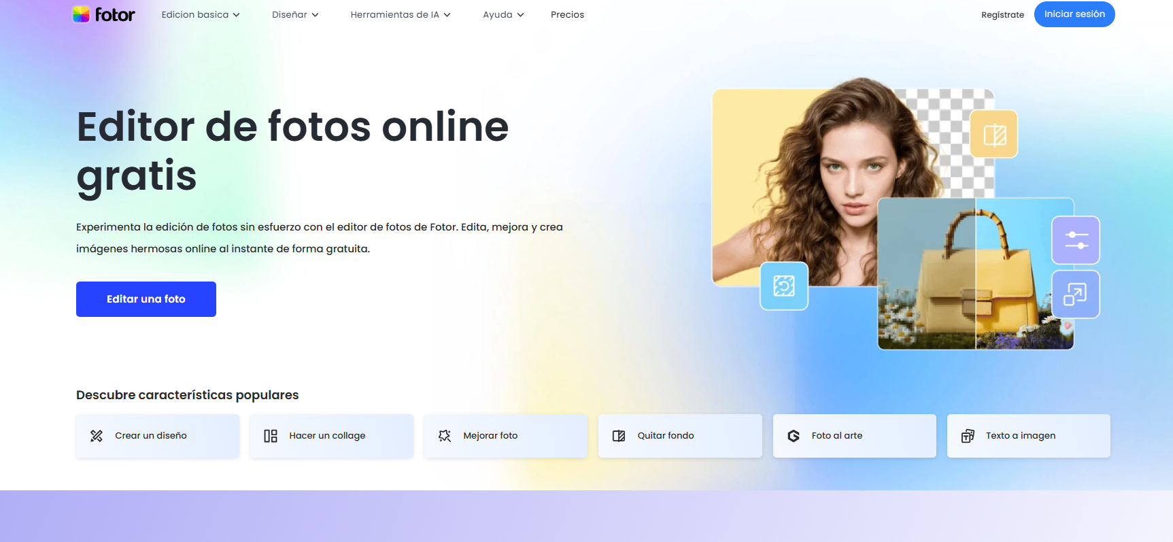The height and width of the screenshot is (542, 1173).
Task: Expand the Diseñar menu chevron
Action: click(x=315, y=15)
